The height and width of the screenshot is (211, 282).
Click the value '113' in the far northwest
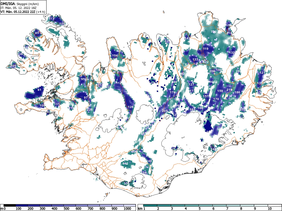(x=51, y=19)
